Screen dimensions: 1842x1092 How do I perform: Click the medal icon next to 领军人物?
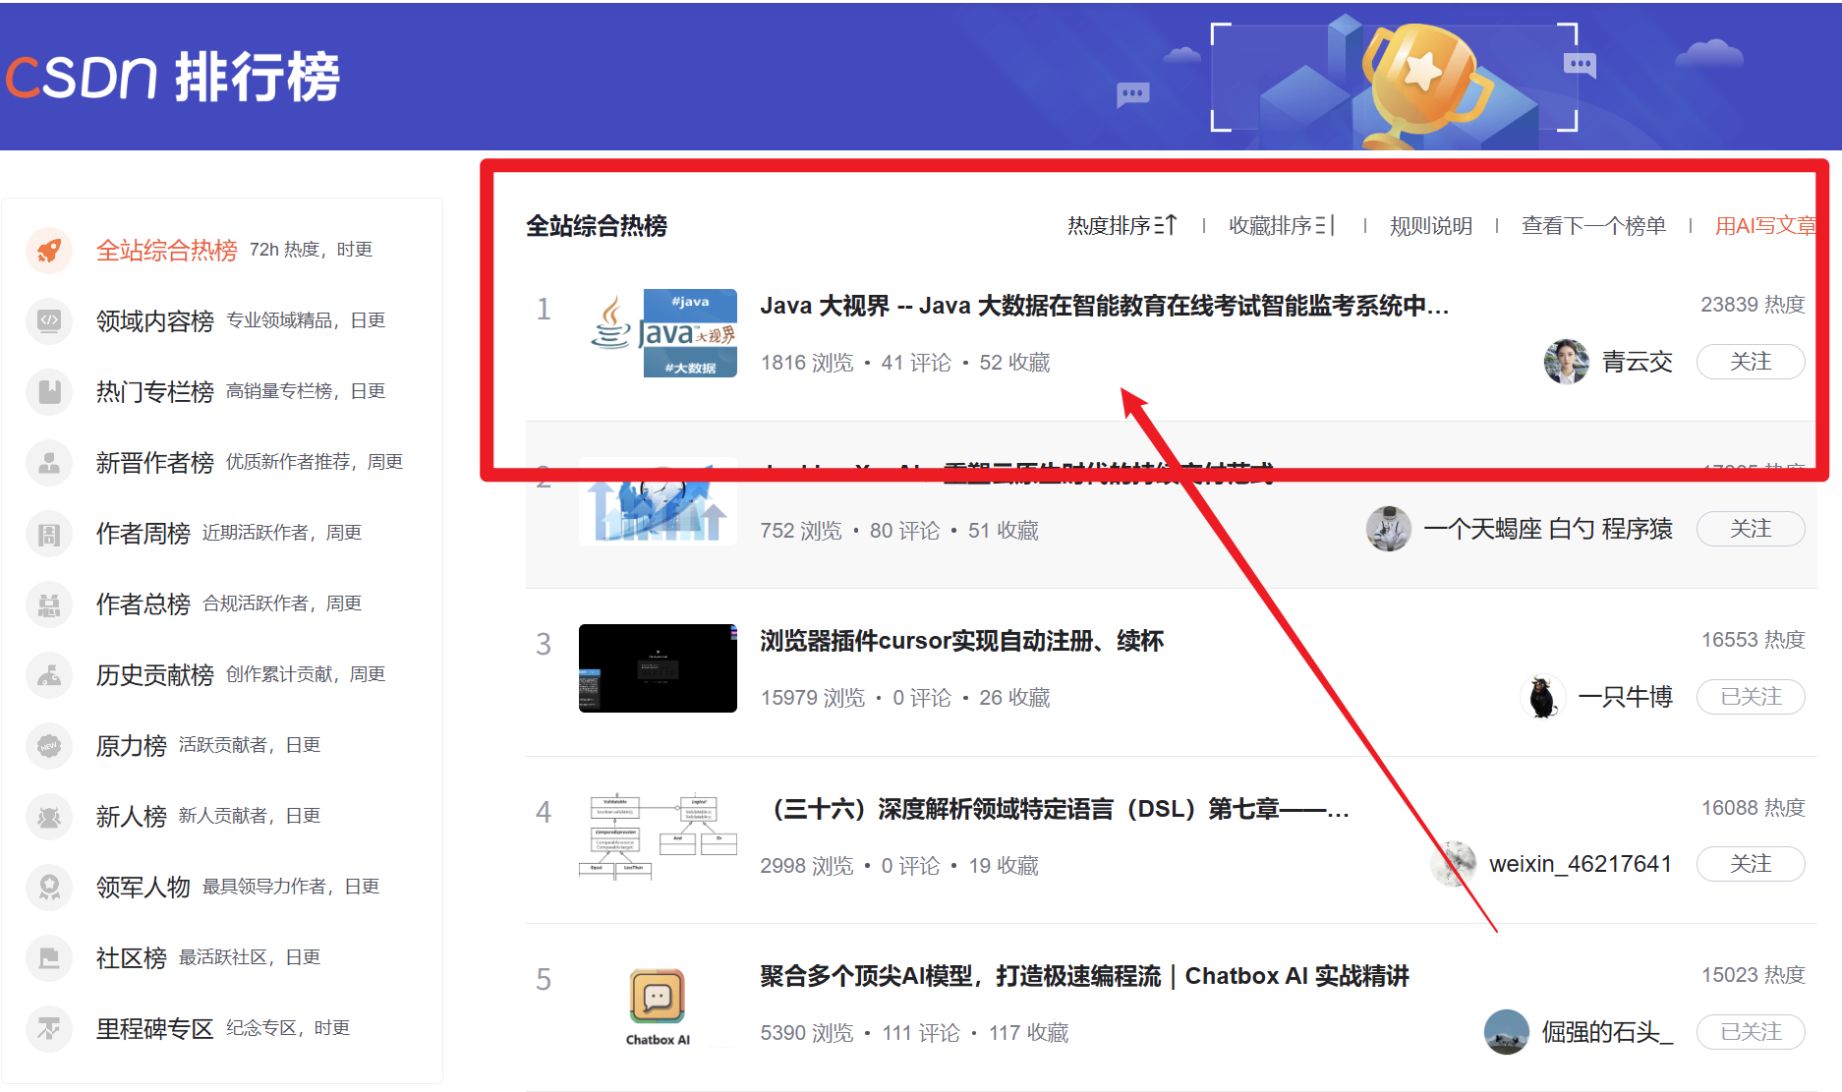click(x=49, y=888)
